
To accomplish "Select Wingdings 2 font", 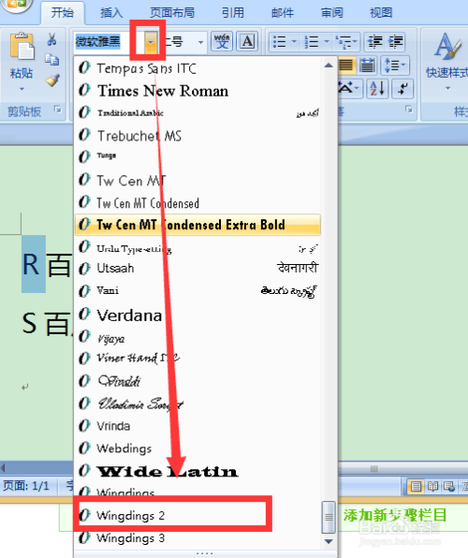I will pos(197,515).
